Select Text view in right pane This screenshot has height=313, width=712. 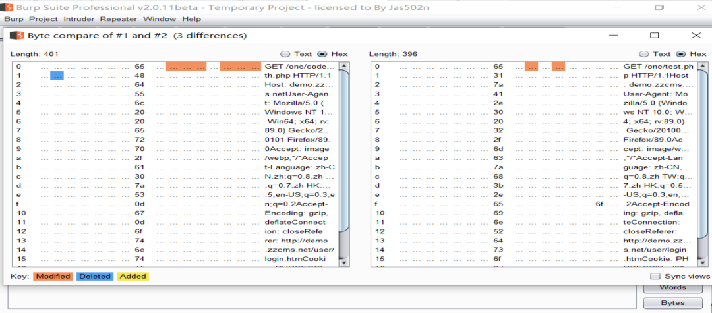pos(655,54)
